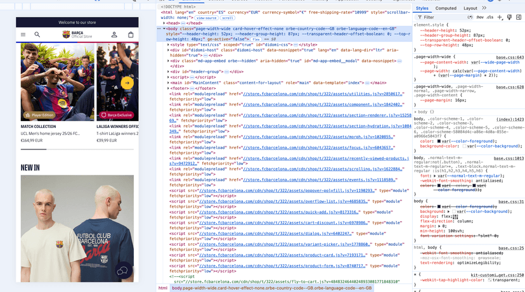Expand the font shorthand property triangle
The width and height of the screenshot is (525, 292).
click(434, 175)
